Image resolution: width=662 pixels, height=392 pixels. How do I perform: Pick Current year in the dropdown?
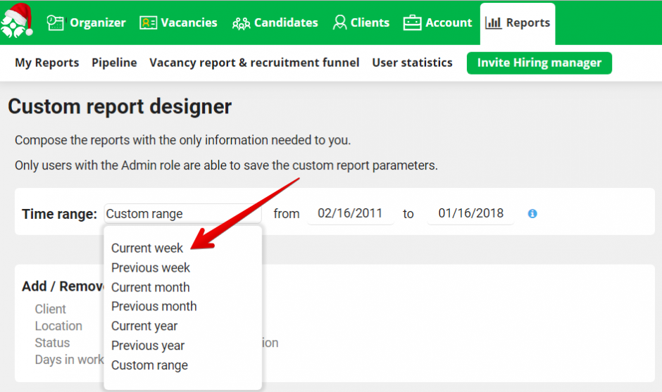(x=144, y=326)
